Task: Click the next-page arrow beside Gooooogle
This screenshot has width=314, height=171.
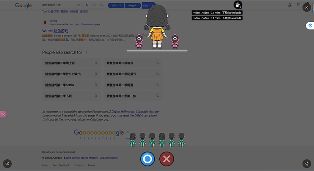Action: (x=128, y=132)
